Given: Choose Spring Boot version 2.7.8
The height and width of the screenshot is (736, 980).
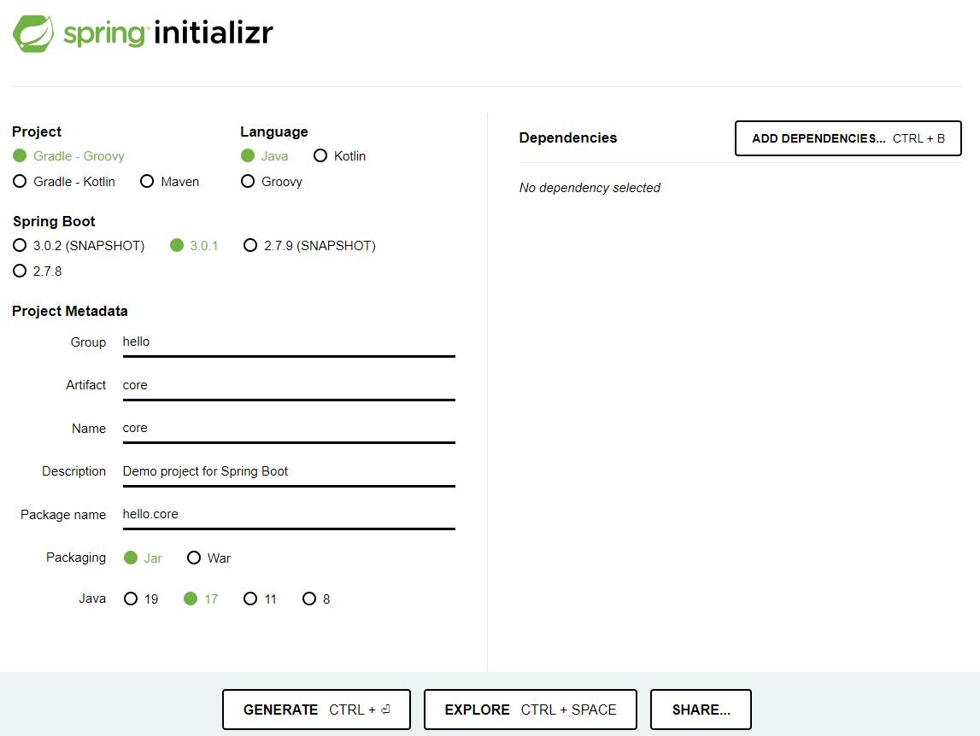Looking at the screenshot, I should pos(38,272).
